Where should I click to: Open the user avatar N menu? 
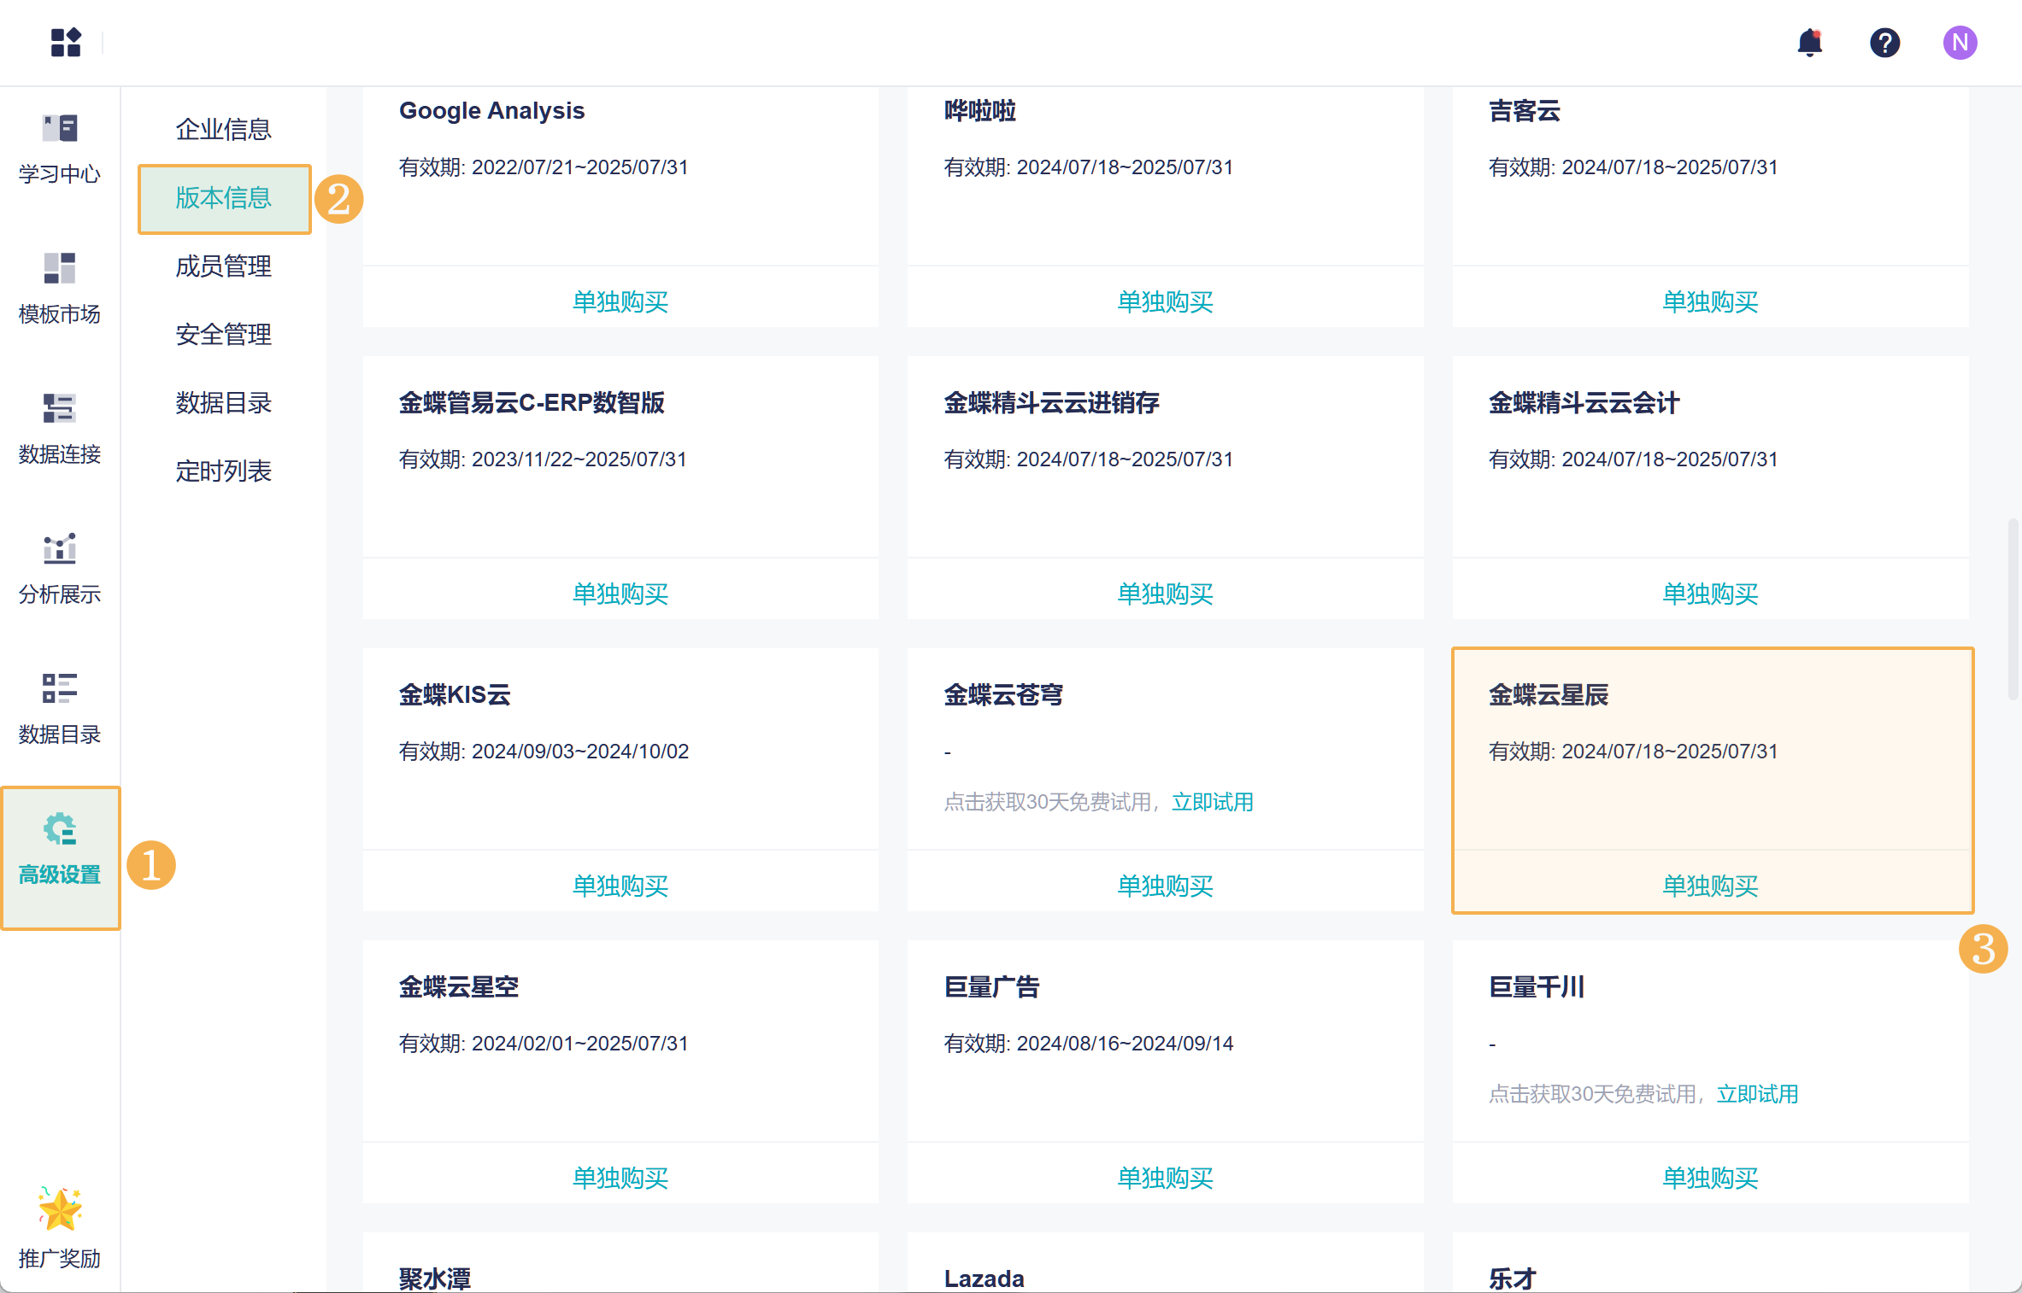click(x=1960, y=42)
